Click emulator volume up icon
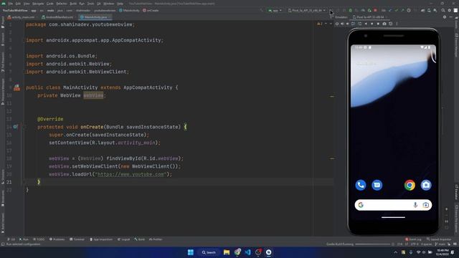Screen dimensions: 459x258 tap(342, 24)
